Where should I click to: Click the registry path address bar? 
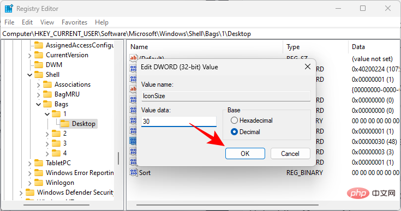pos(201,34)
